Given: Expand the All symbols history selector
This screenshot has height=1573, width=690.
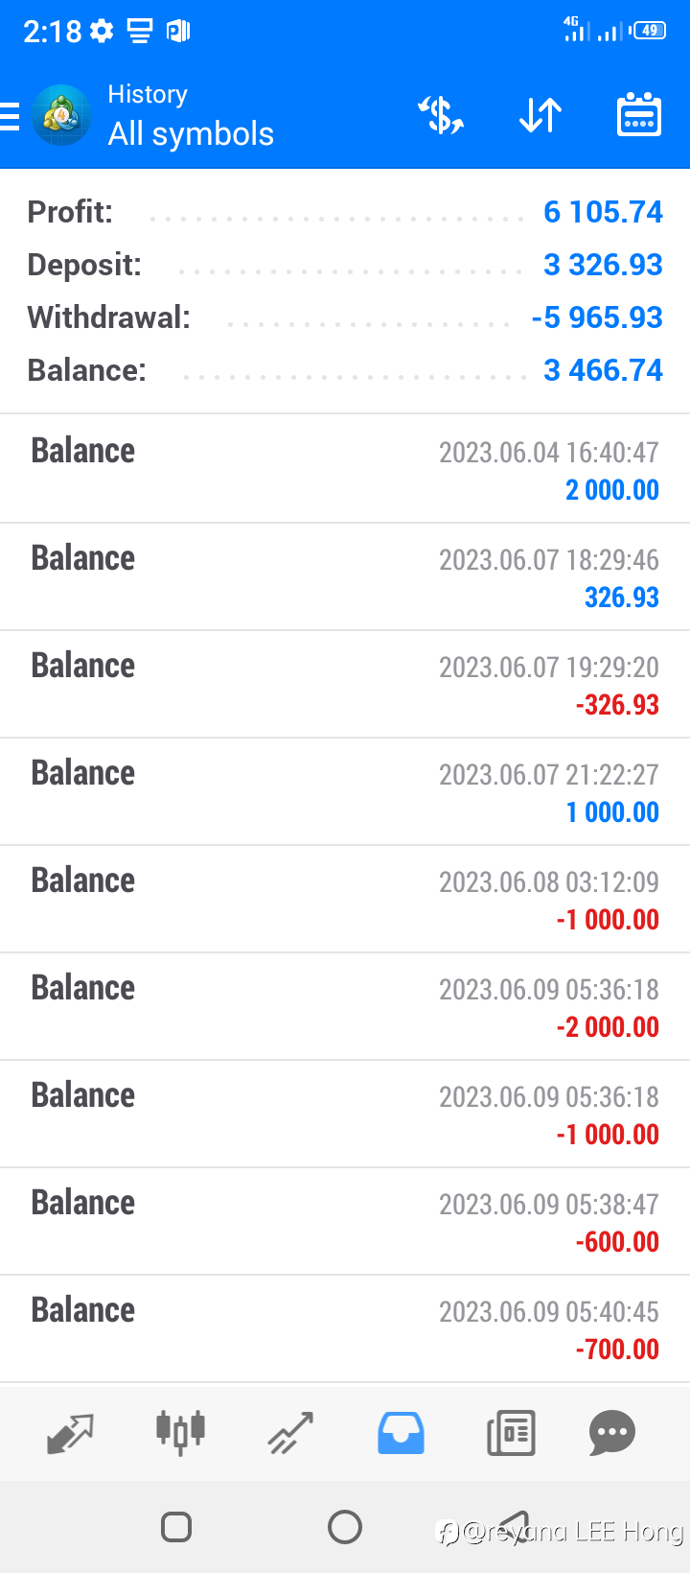Looking at the screenshot, I should tap(191, 133).
